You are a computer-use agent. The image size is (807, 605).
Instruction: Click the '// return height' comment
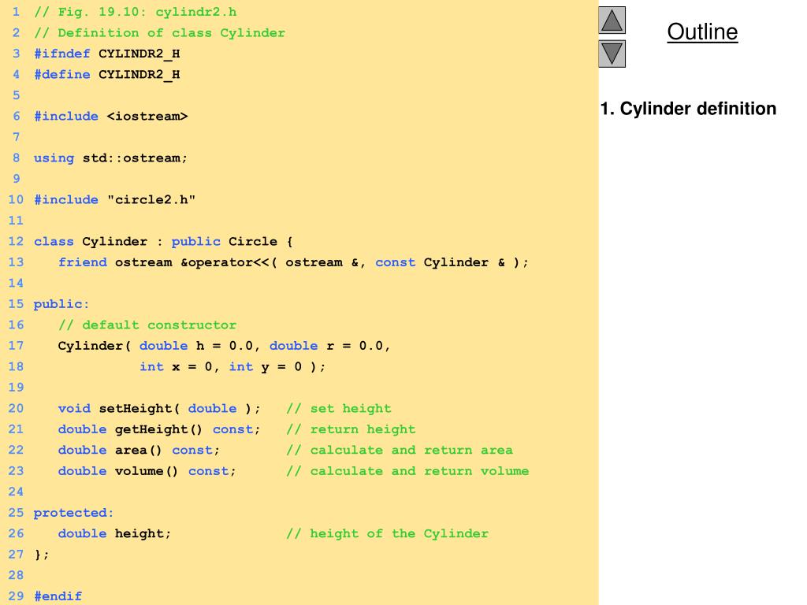(351, 429)
